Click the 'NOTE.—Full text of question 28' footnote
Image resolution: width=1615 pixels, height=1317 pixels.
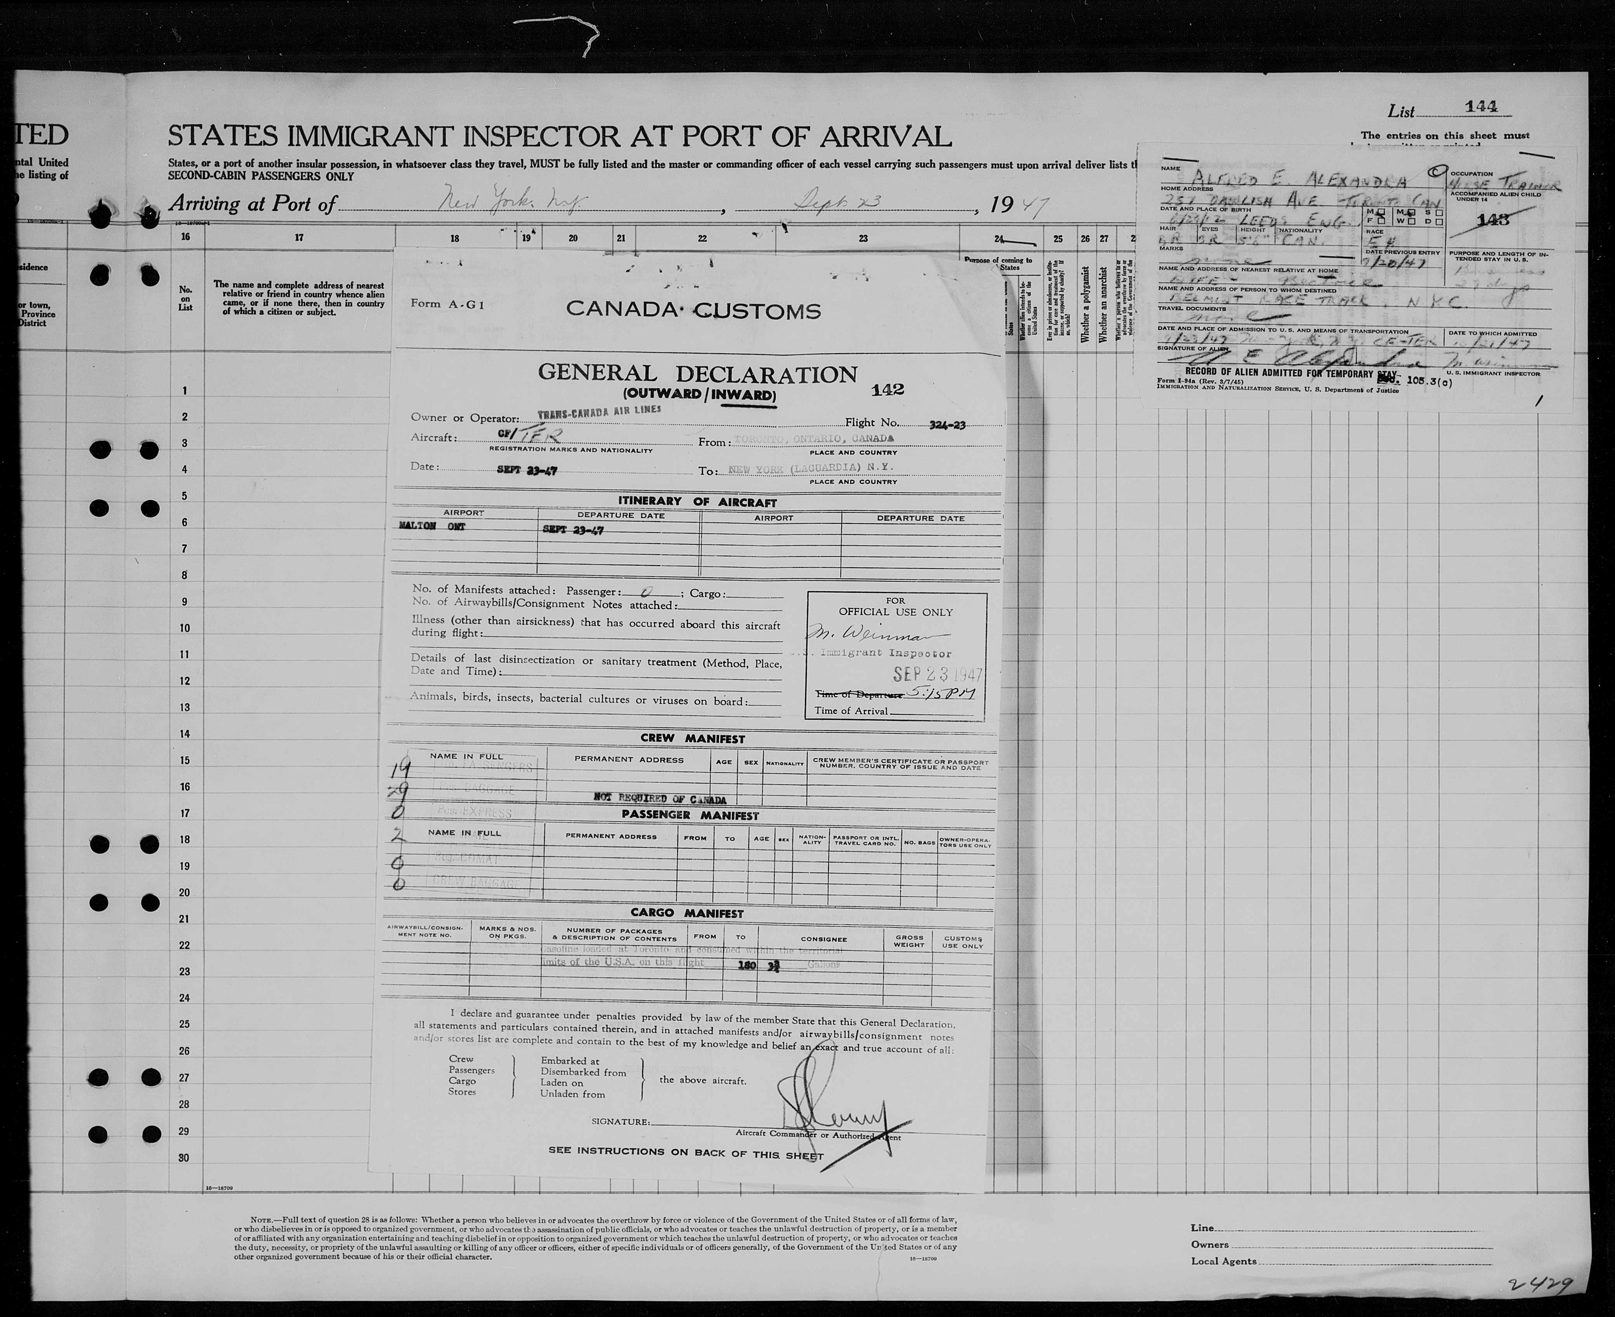pyautogui.click(x=596, y=1240)
